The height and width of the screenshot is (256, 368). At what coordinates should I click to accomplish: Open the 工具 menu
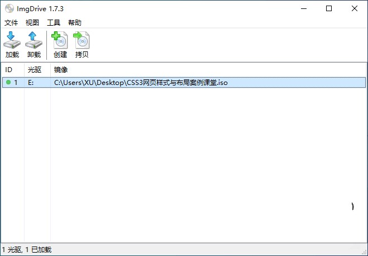coord(54,23)
